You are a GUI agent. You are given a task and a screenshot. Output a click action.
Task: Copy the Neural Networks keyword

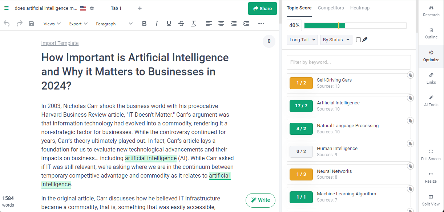[x=410, y=166]
